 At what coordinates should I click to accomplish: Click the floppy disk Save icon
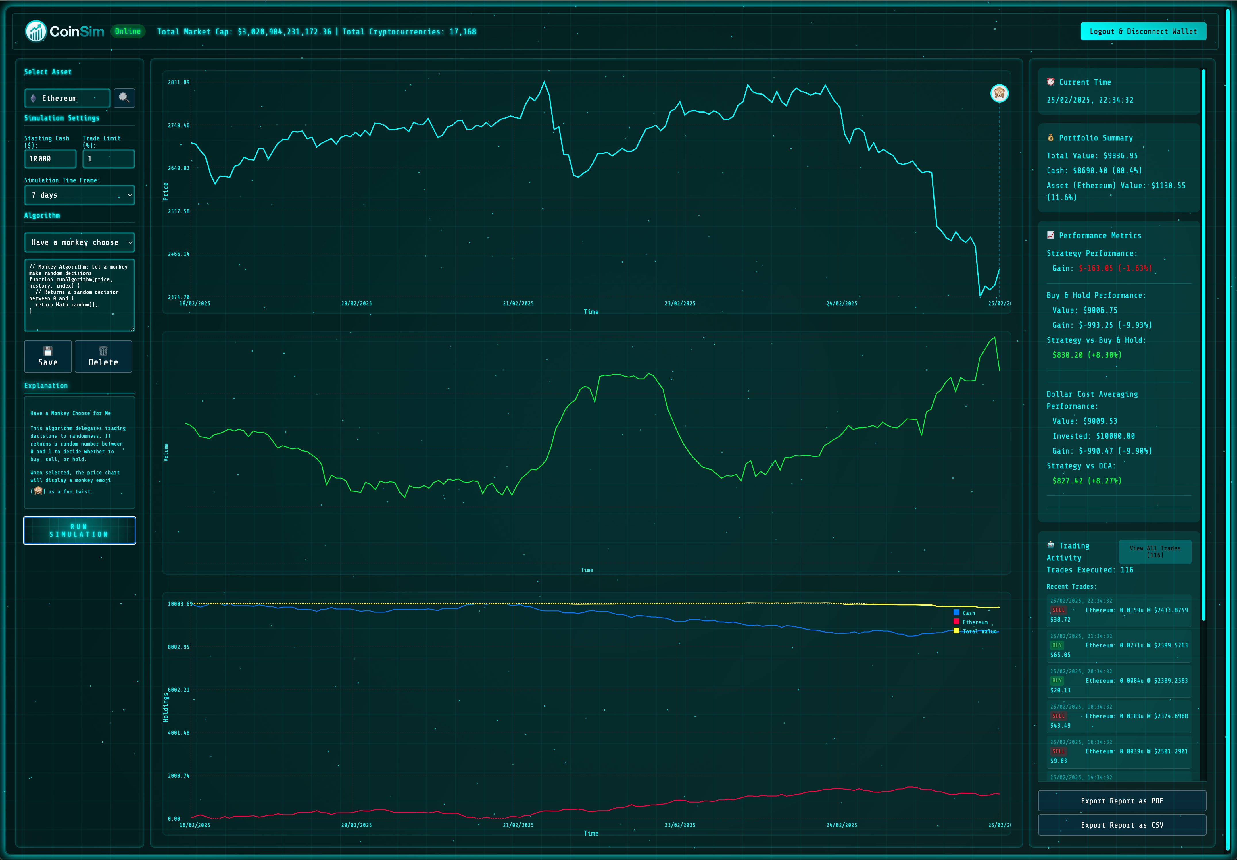point(48,350)
